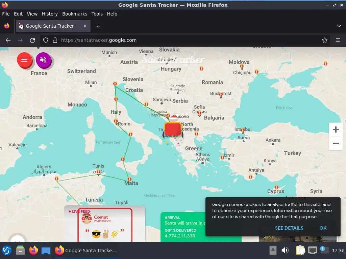This screenshot has height=259, width=346.
Task: Expand the list all tabs chevron
Action: coord(339,26)
